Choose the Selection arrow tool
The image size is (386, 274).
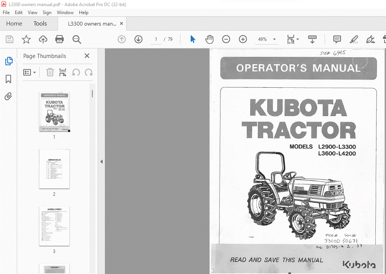tap(193, 39)
